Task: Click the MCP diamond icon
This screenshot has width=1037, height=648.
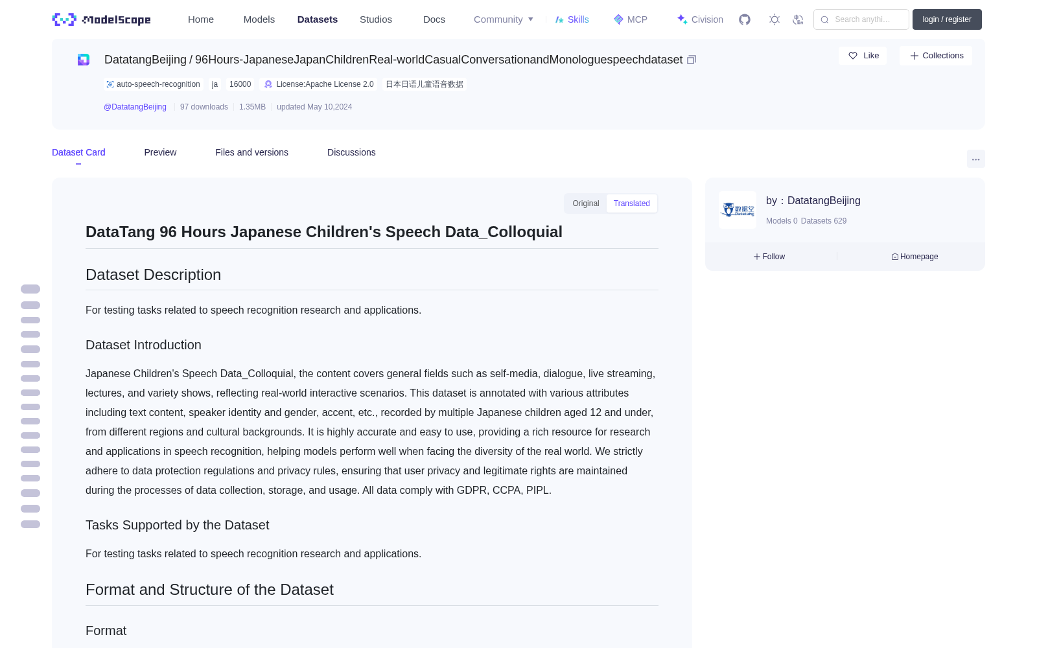Action: click(618, 19)
